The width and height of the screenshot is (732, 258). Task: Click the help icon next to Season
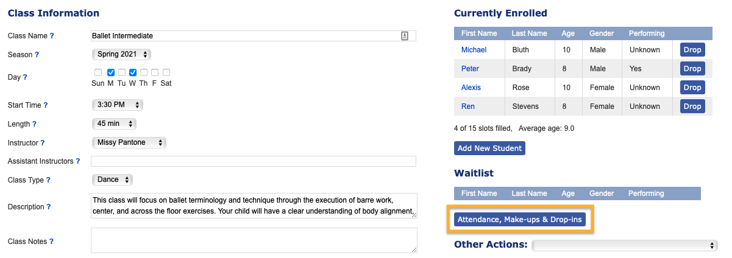[x=37, y=55]
